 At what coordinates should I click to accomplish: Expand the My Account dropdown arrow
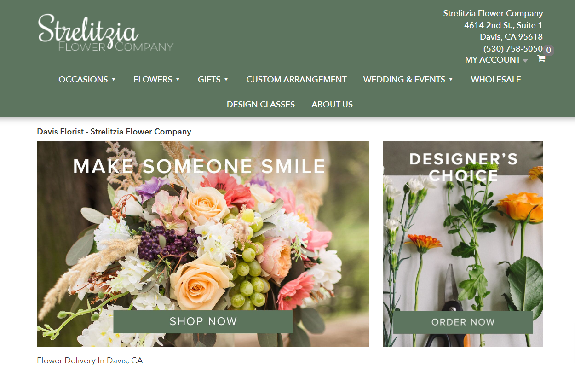[525, 61]
